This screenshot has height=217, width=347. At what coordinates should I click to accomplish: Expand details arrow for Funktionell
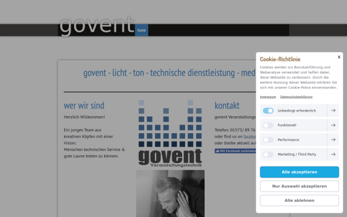point(333,125)
